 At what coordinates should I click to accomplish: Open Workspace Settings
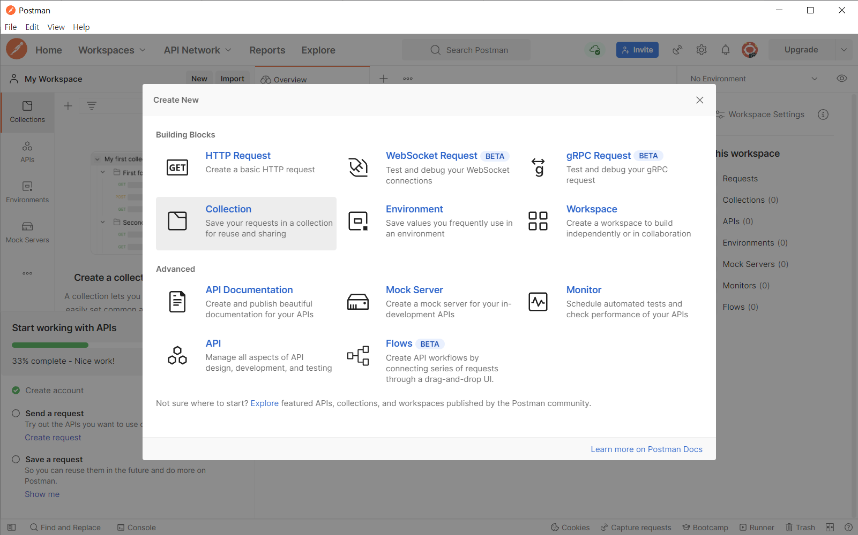[760, 114]
